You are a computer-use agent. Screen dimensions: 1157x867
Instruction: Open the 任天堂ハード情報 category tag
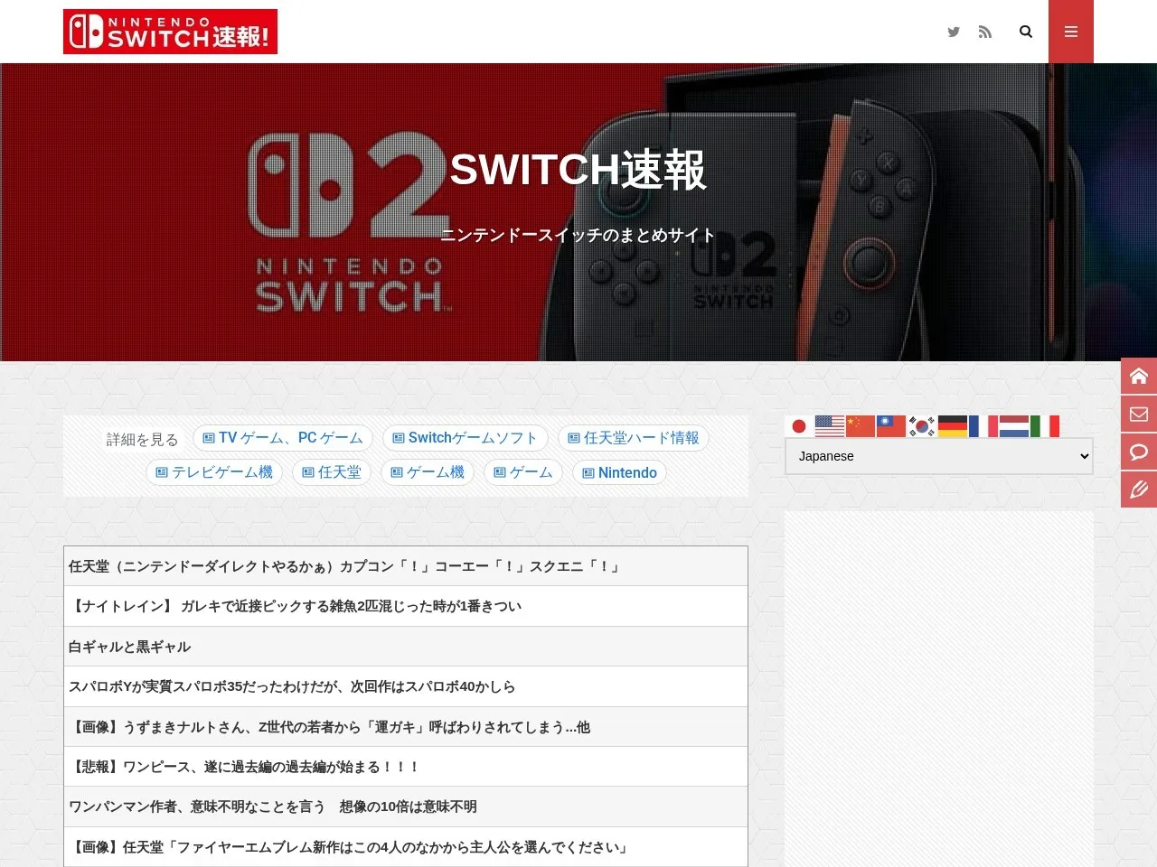(x=634, y=438)
